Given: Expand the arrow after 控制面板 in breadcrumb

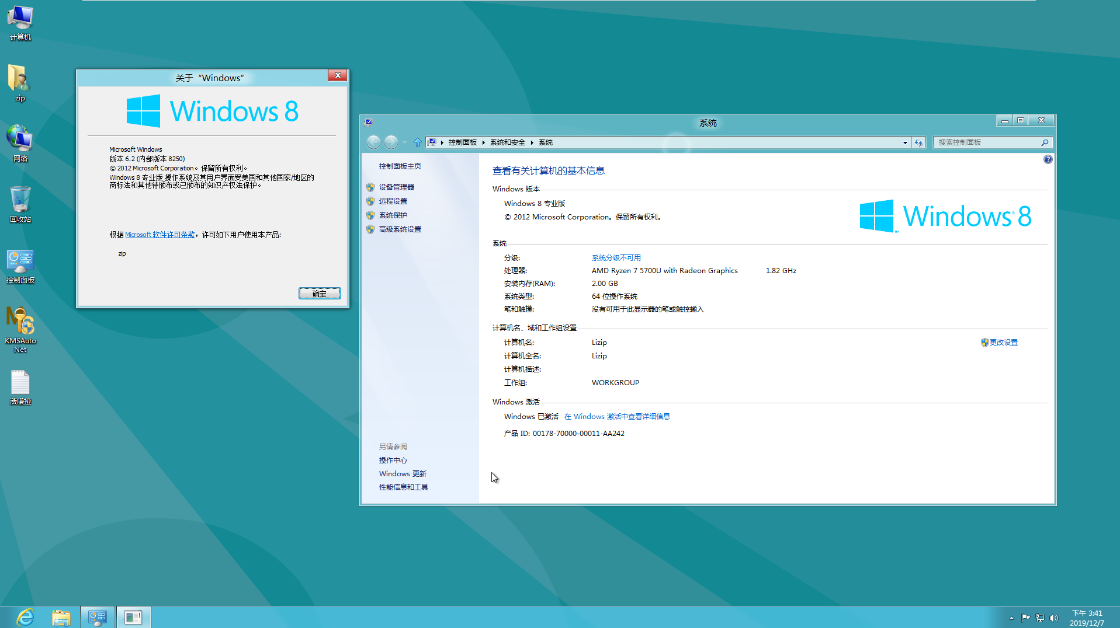Looking at the screenshot, I should (484, 142).
